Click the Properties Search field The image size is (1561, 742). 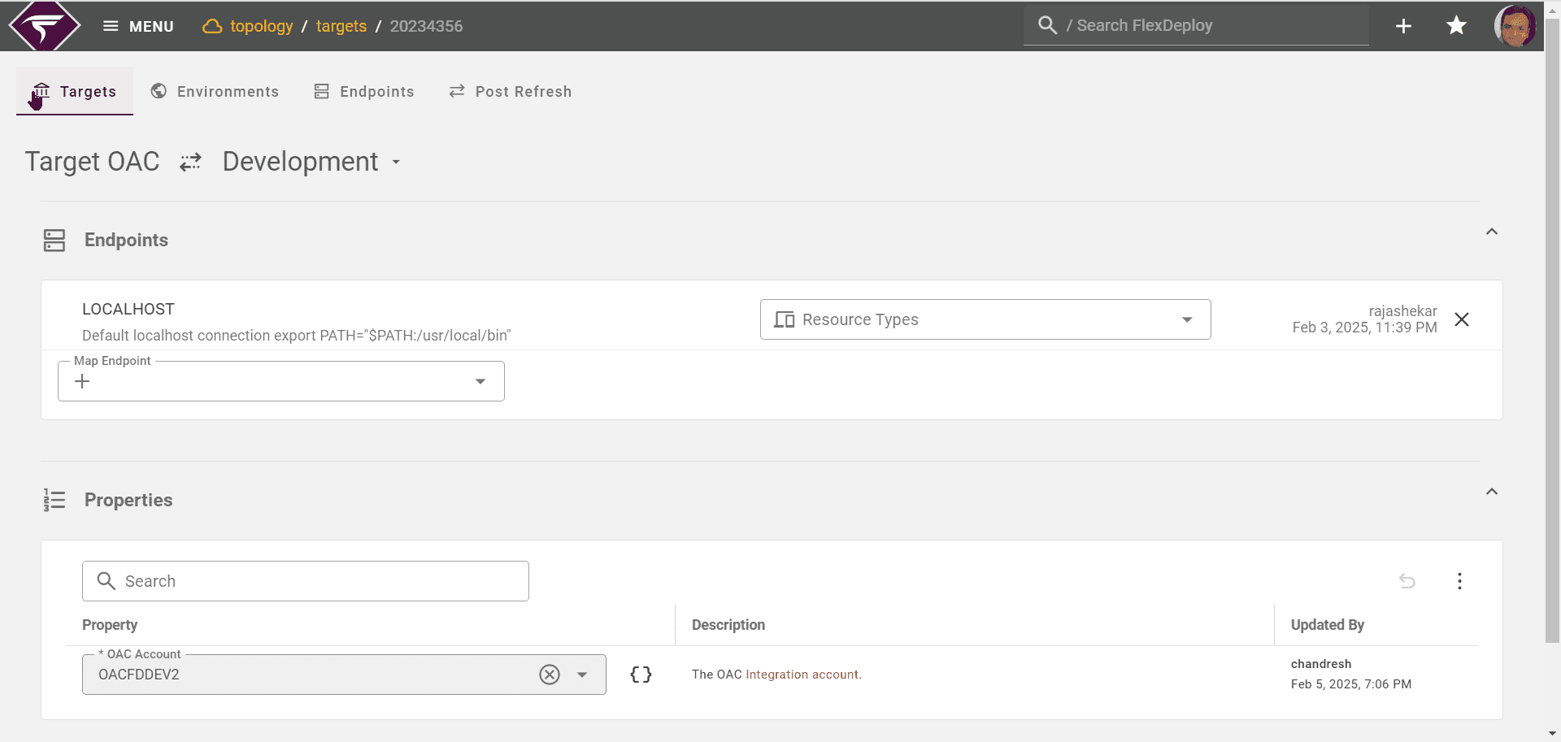pyautogui.click(x=306, y=581)
